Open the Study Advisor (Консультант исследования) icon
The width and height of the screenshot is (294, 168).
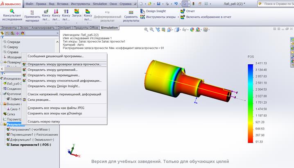coord(12,11)
